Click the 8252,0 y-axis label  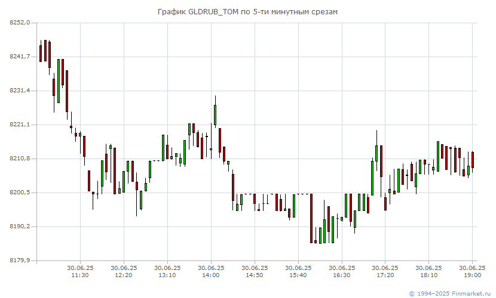20,23
